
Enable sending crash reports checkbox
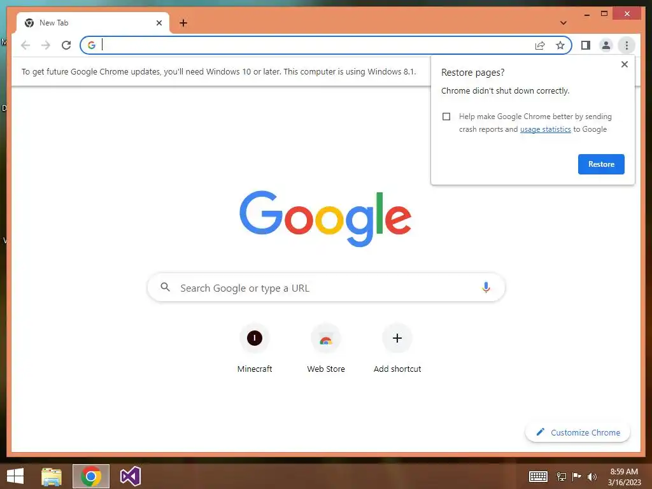click(x=446, y=117)
